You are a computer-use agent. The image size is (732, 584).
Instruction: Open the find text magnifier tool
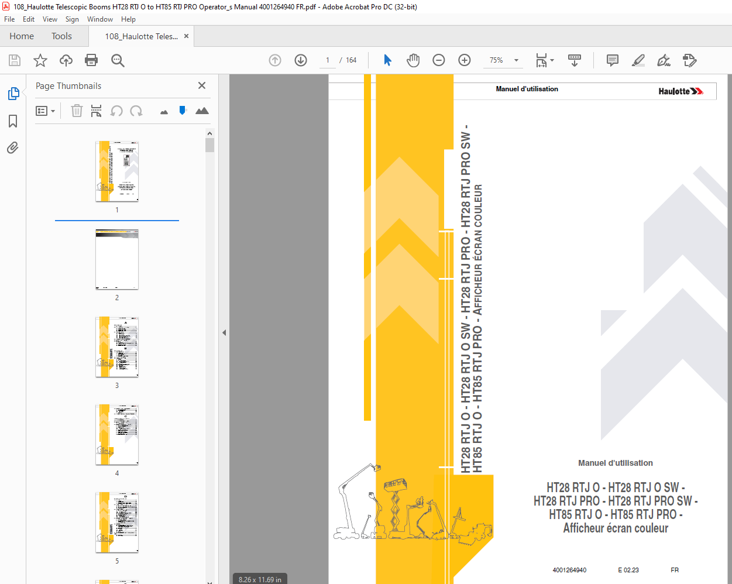[x=118, y=60]
